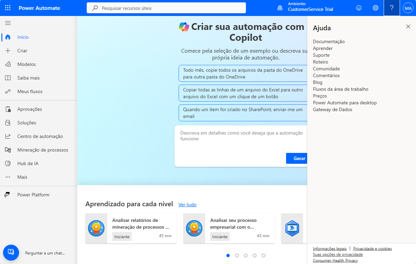Click the automation description text area

241,139
